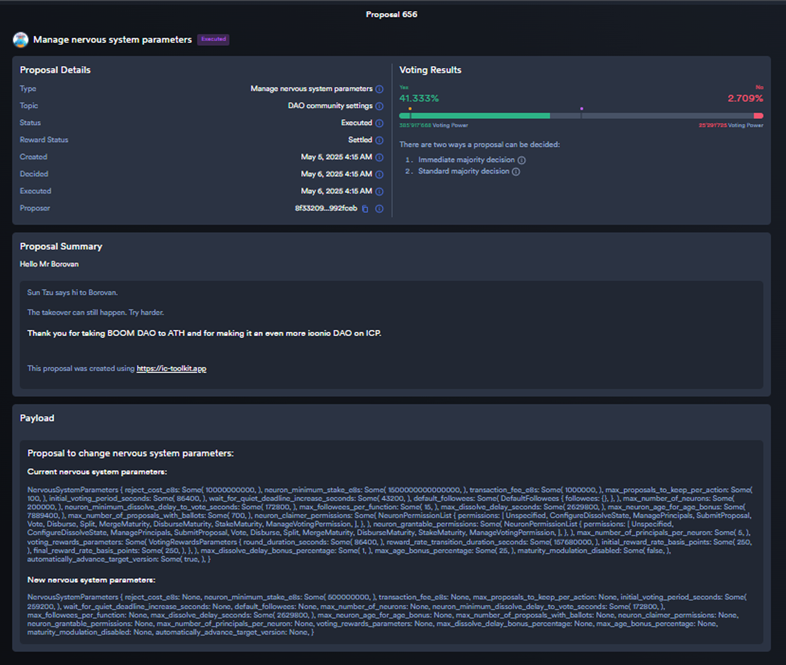The height and width of the screenshot is (665, 786).
Task: Click the Reward Status Settled info icon
Action: coord(379,140)
